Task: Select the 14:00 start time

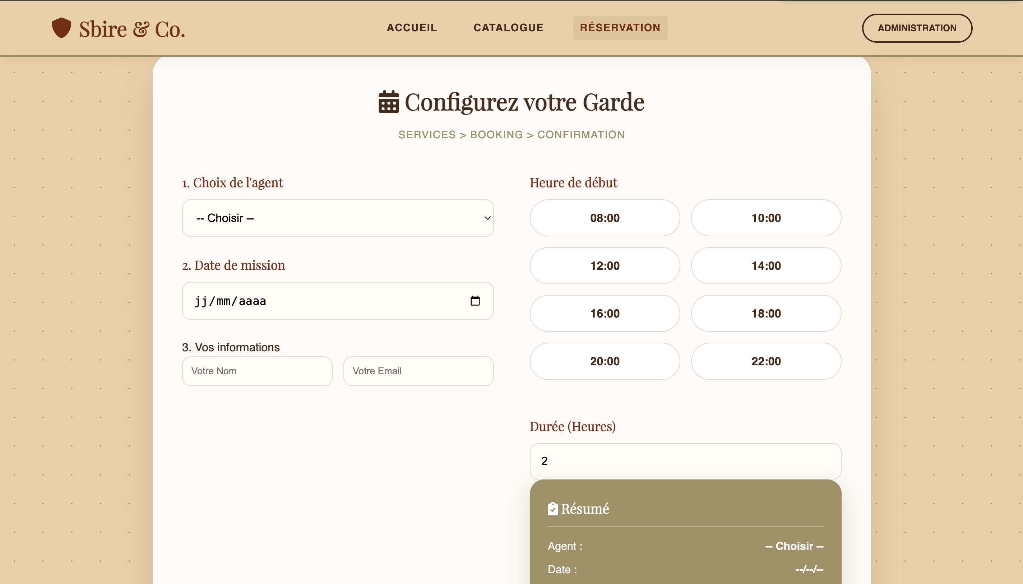Action: pos(765,265)
